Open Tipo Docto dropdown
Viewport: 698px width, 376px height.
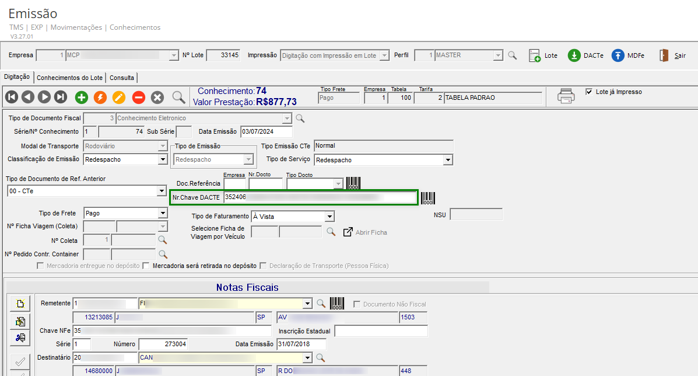338,183
